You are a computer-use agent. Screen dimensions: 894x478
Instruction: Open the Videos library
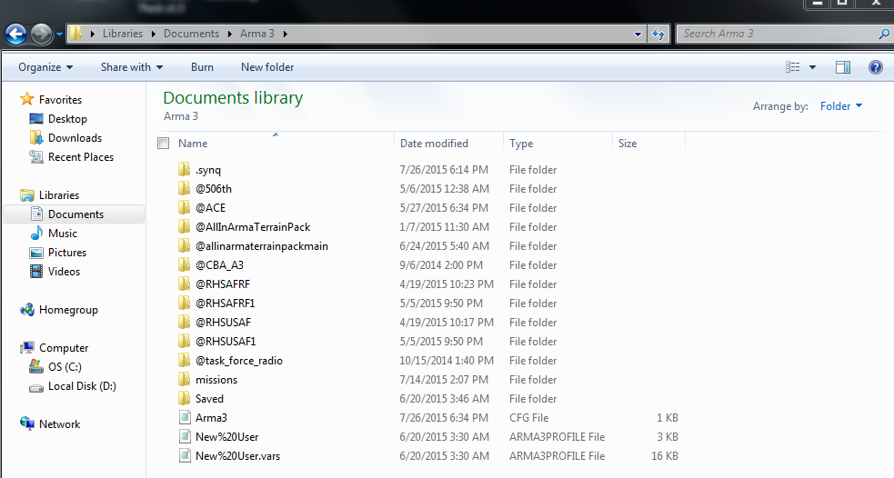coord(64,272)
